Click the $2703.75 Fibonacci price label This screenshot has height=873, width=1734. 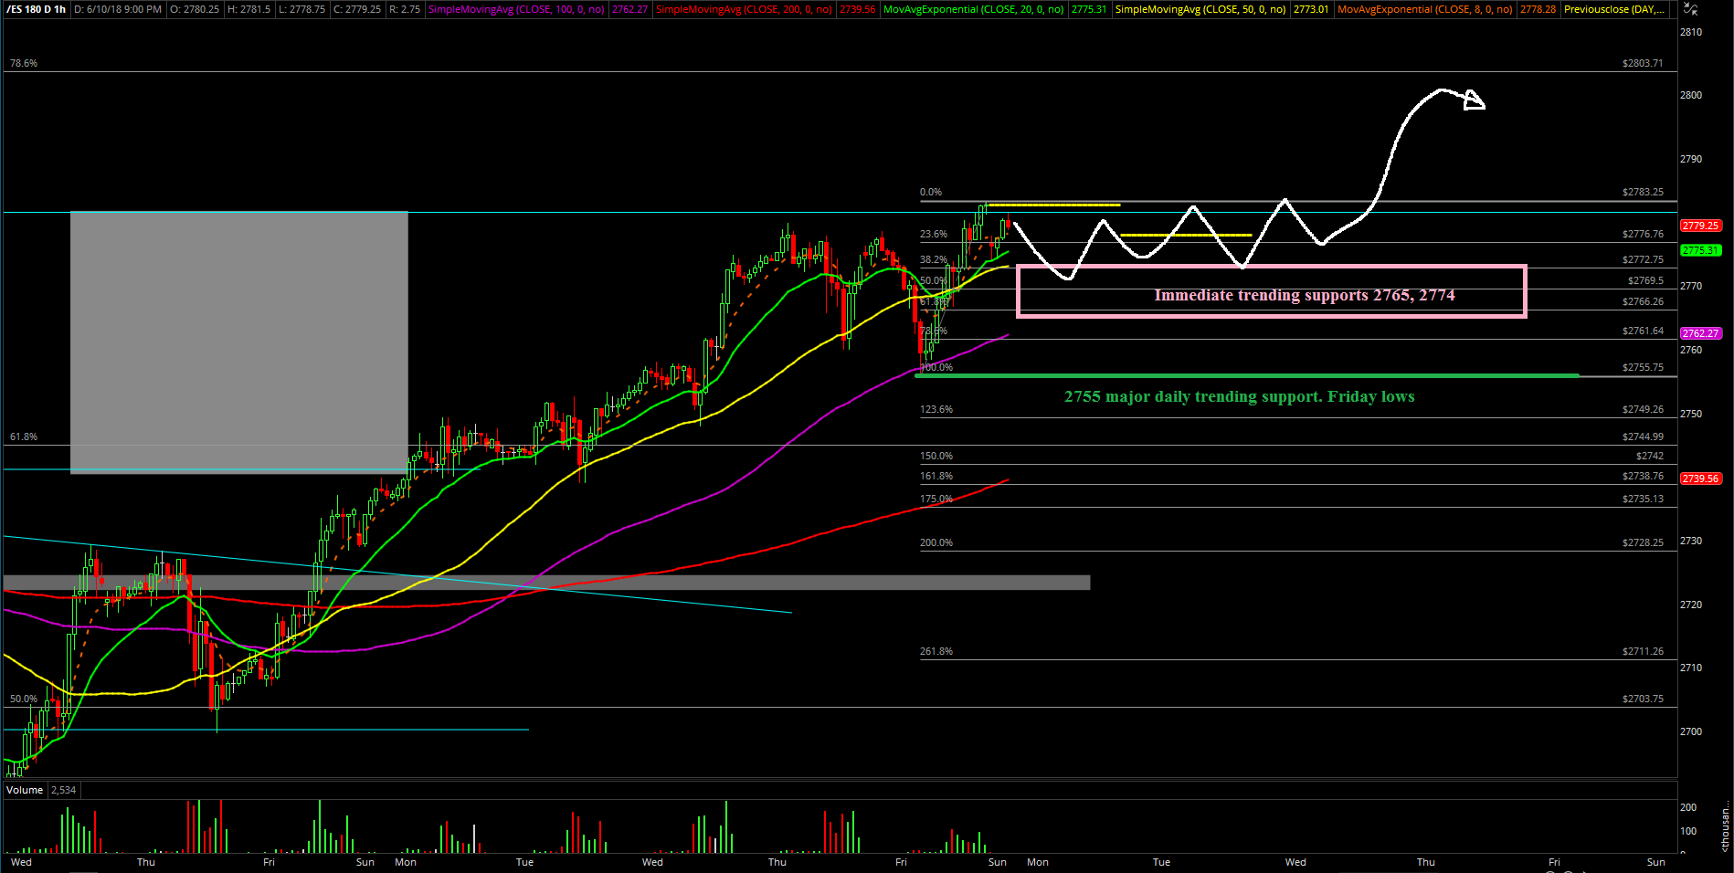(1643, 699)
